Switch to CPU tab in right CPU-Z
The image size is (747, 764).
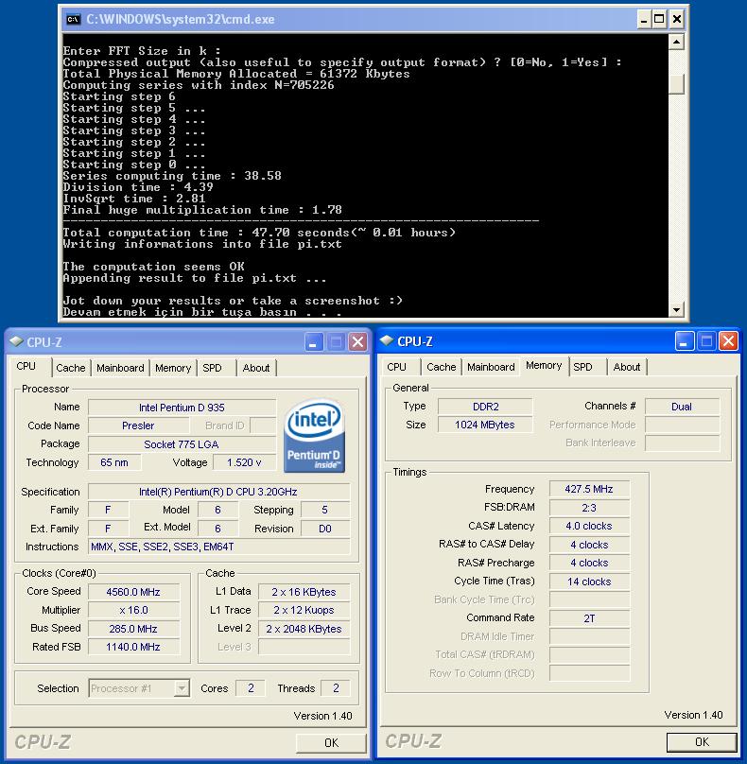396,367
